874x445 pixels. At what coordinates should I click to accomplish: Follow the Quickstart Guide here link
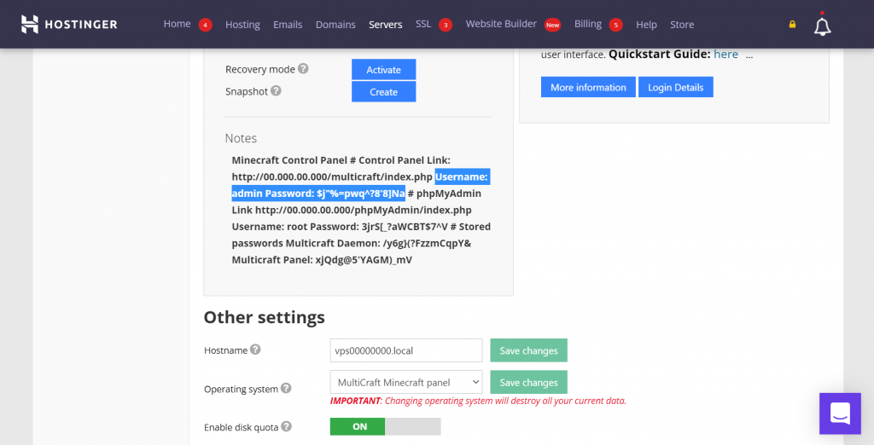click(725, 54)
